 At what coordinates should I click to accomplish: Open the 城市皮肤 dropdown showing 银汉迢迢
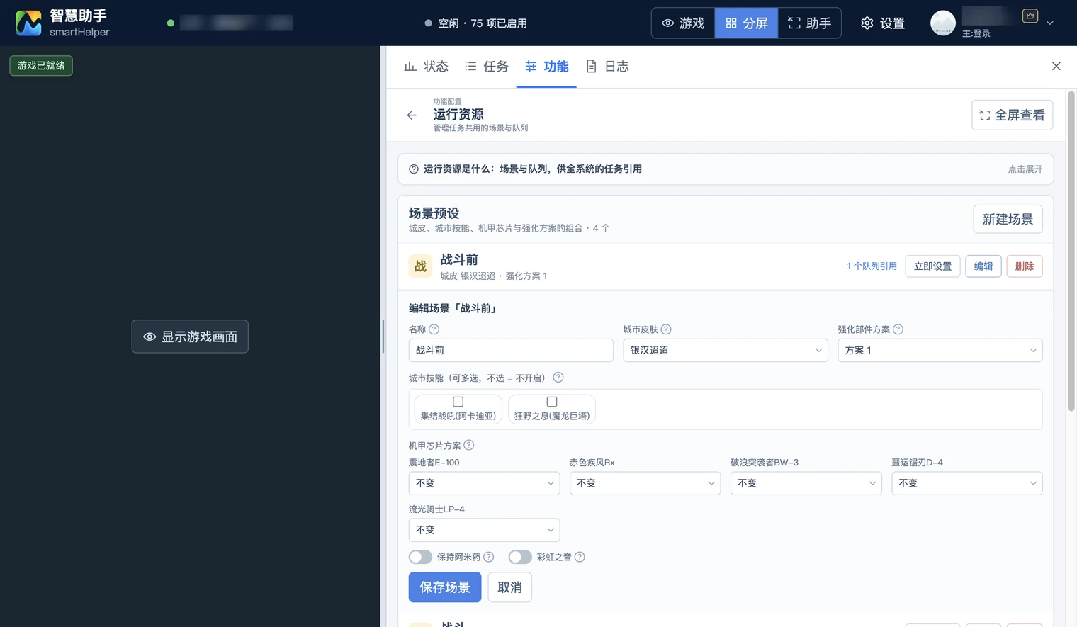pos(726,350)
